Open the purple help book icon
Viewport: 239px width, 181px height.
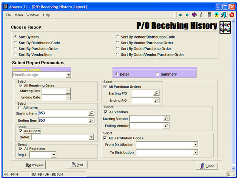[194, 15]
